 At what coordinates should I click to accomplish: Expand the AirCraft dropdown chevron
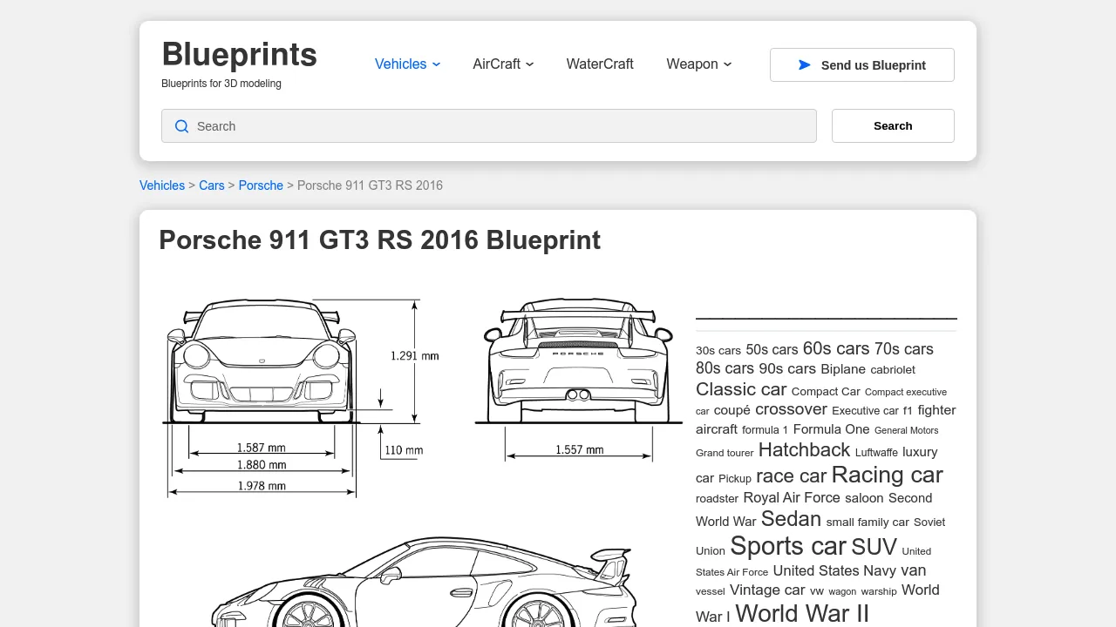tap(530, 64)
